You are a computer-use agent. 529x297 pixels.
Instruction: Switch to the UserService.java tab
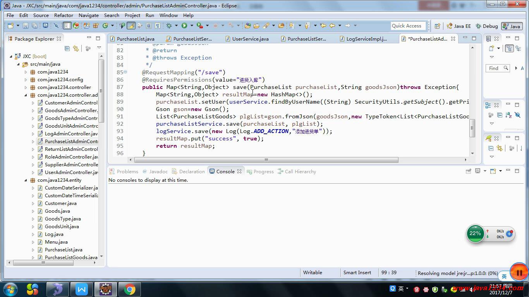(x=250, y=39)
